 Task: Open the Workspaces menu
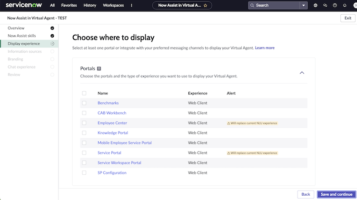(x=113, y=5)
